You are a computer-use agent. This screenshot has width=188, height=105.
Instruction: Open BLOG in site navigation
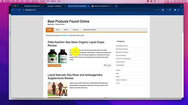[x=58, y=30]
